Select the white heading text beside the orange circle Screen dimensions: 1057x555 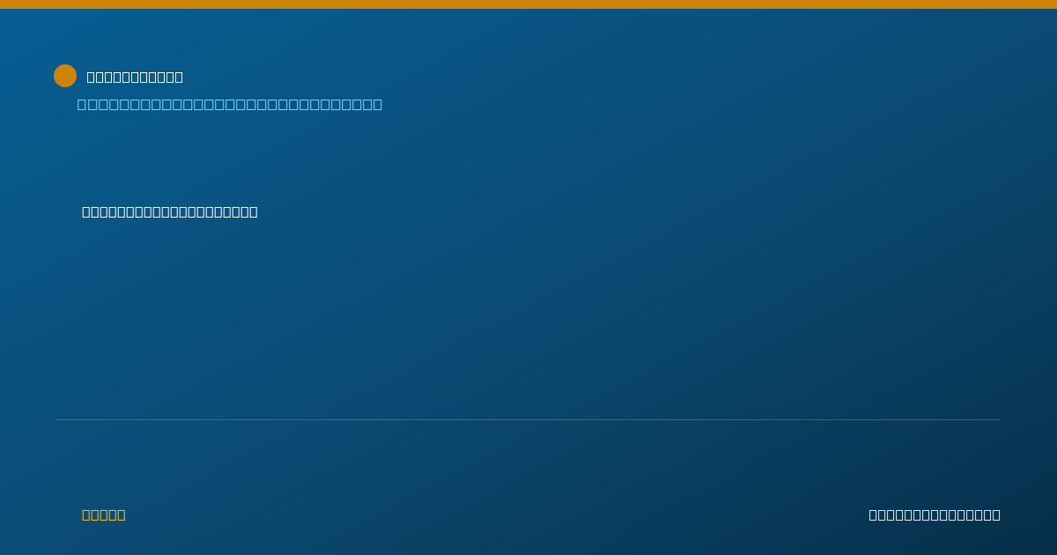click(135, 77)
